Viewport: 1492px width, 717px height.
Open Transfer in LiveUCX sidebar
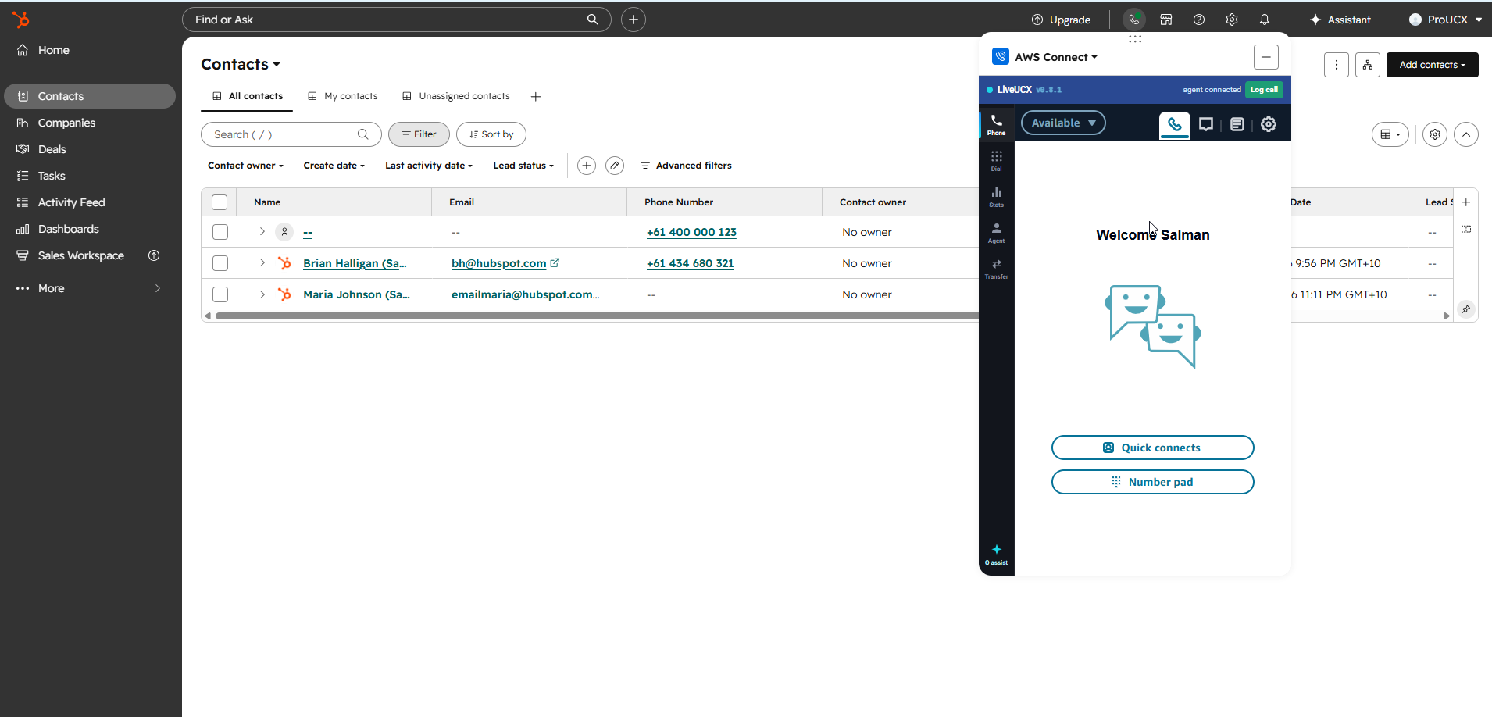coord(997,268)
